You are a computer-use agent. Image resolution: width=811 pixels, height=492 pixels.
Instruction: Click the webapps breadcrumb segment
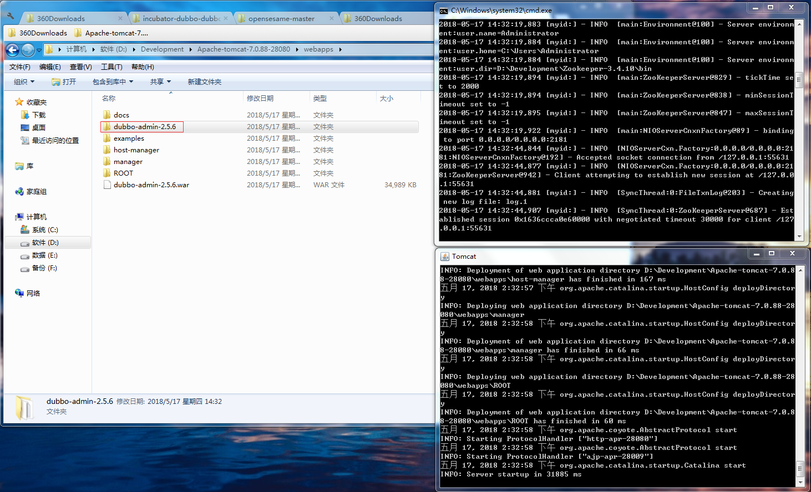318,49
